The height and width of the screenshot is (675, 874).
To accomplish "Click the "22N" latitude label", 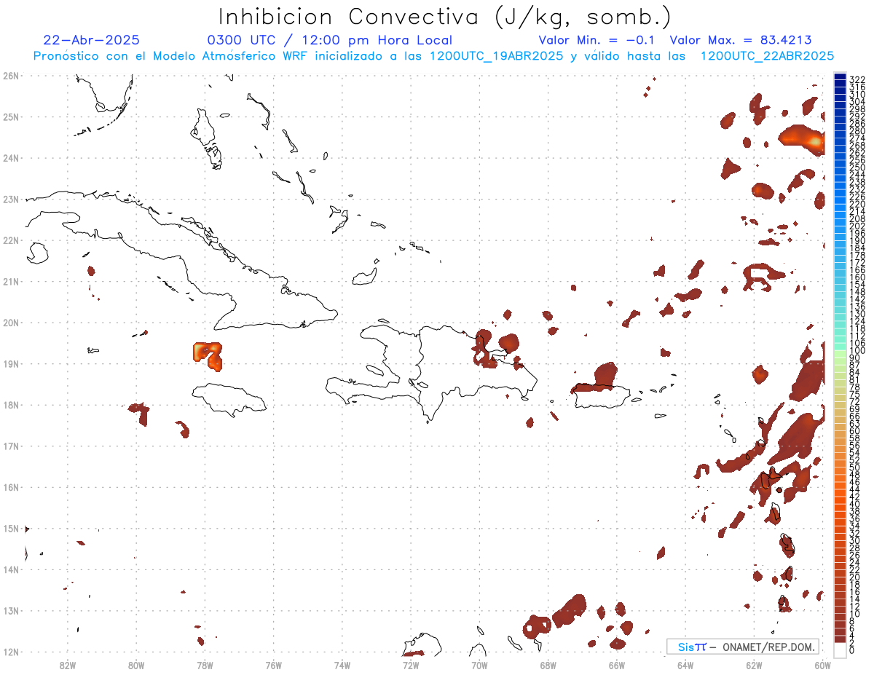I will (10, 240).
